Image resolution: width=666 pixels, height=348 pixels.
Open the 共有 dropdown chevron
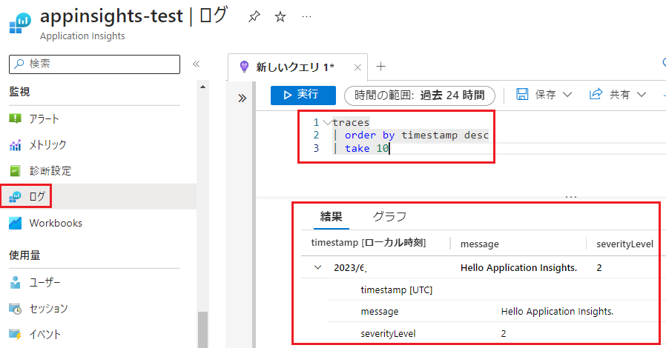click(x=642, y=95)
